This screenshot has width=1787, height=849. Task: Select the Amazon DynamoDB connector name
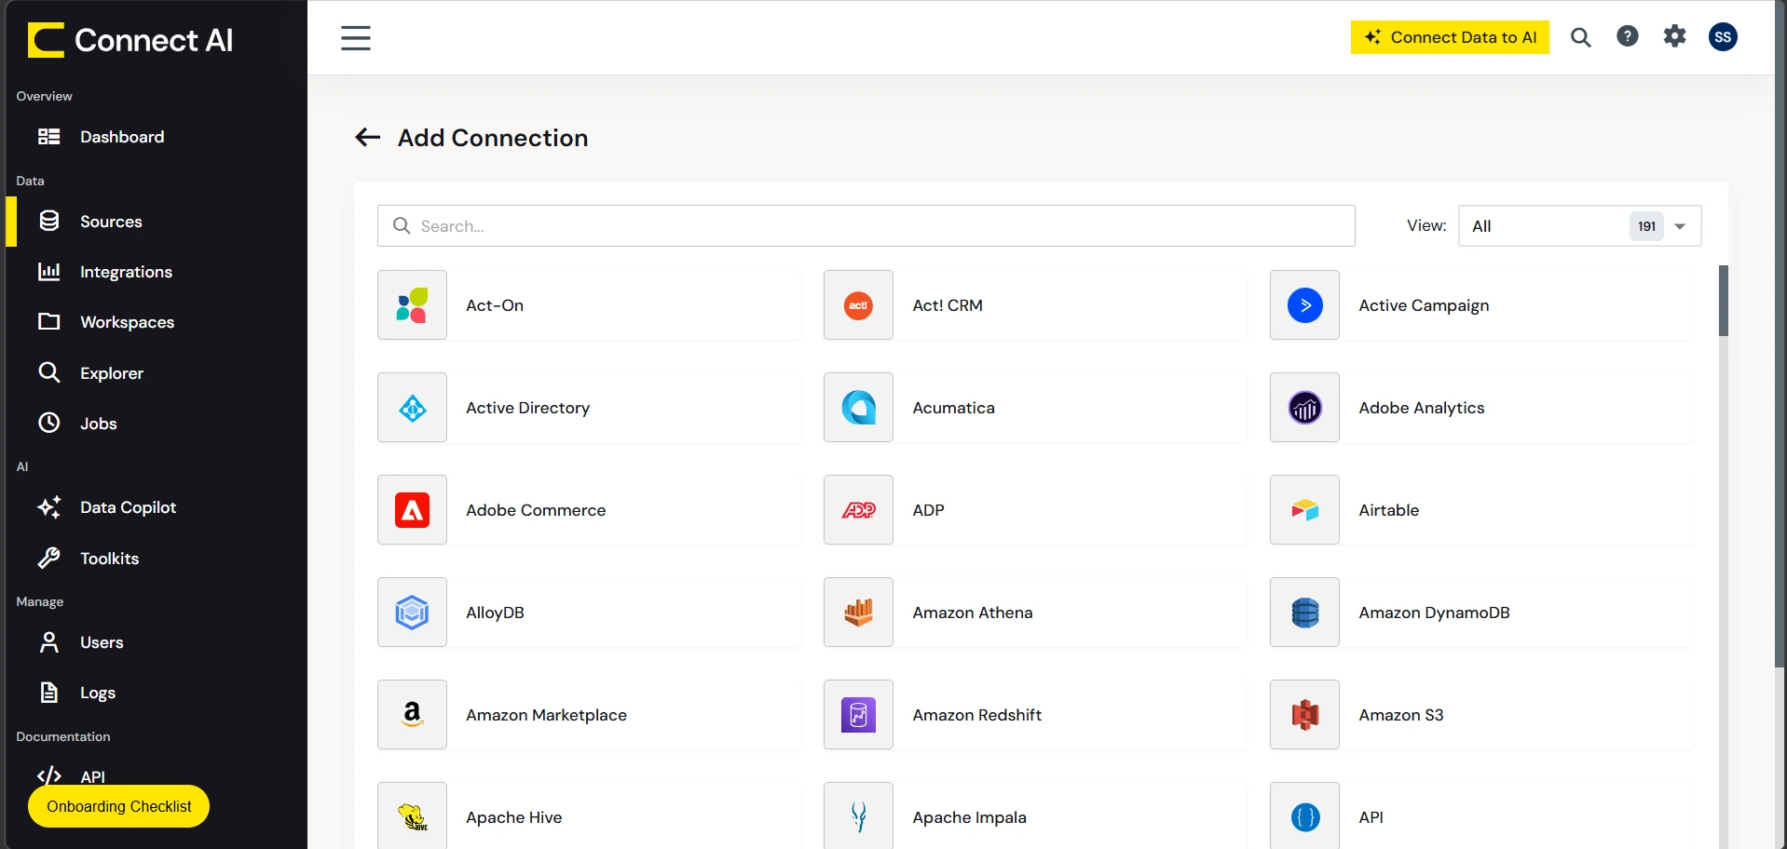click(x=1434, y=613)
